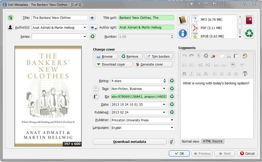
Task: Click the paste ISBN icon beside IDs
Action: (96, 96)
